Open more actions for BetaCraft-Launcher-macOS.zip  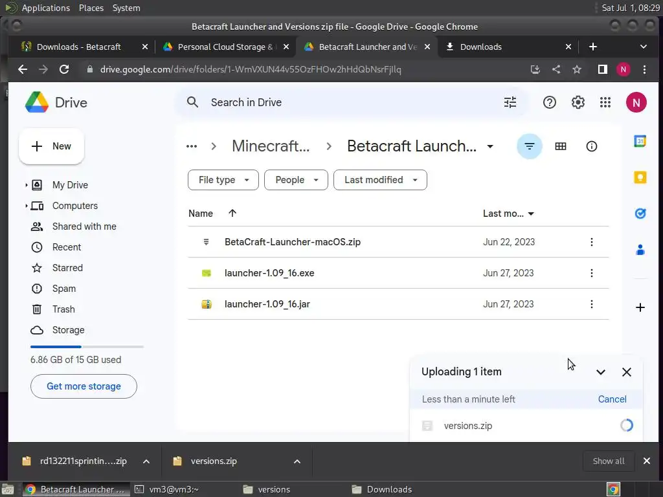point(592,242)
